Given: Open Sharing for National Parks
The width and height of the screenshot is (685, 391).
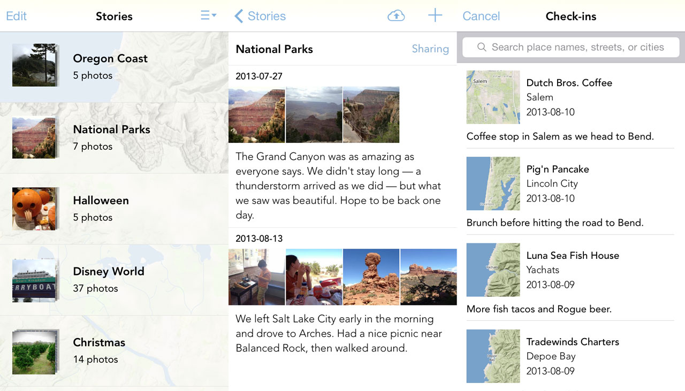Looking at the screenshot, I should point(430,49).
